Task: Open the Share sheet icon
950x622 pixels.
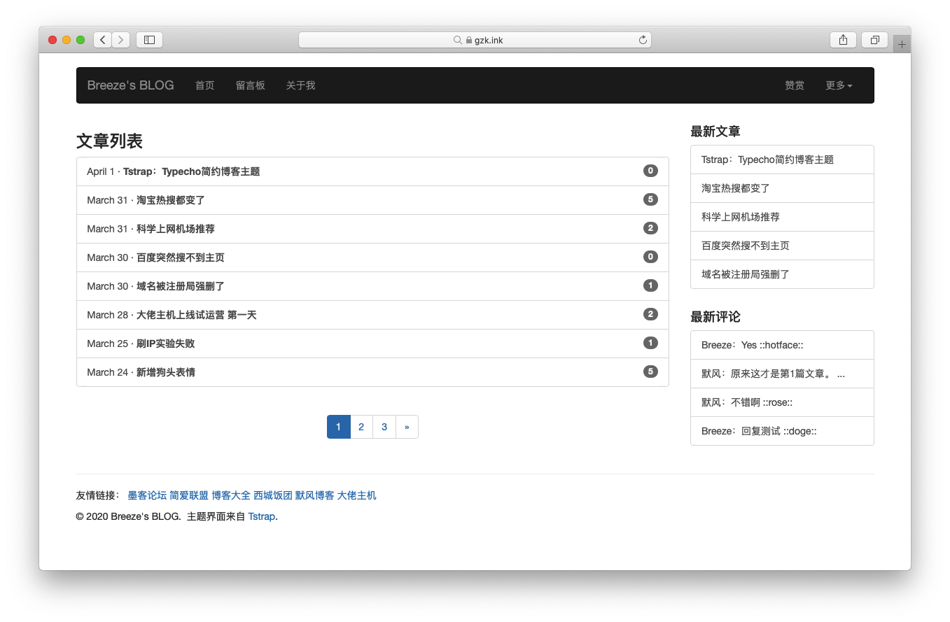Action: [843, 40]
